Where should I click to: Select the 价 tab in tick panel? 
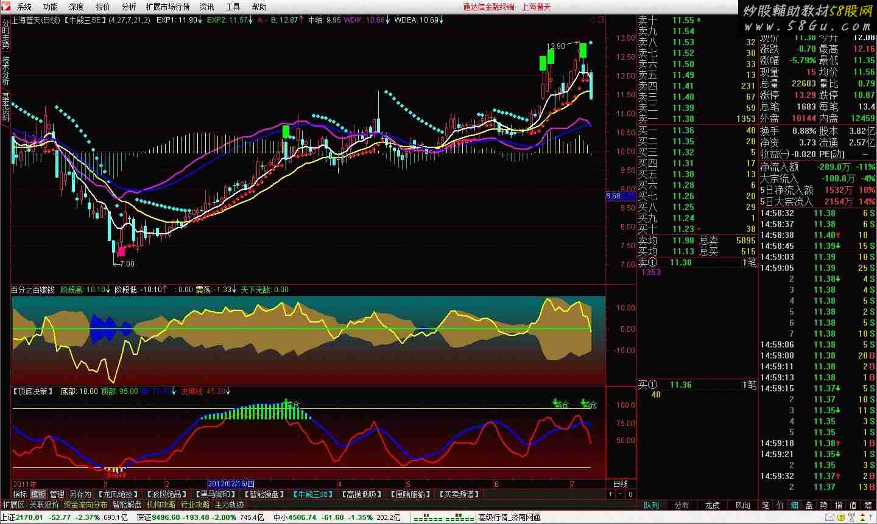(780, 505)
